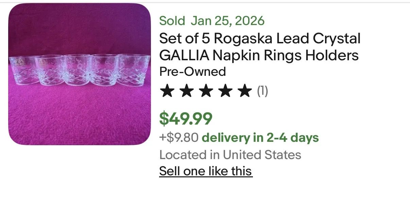The height and width of the screenshot is (198, 410).
Task: Click the $49.99 sold price
Action: pyautogui.click(x=186, y=118)
